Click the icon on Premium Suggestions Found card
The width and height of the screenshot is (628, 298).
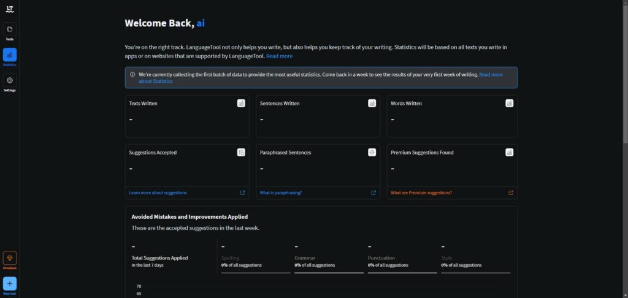coord(510,152)
